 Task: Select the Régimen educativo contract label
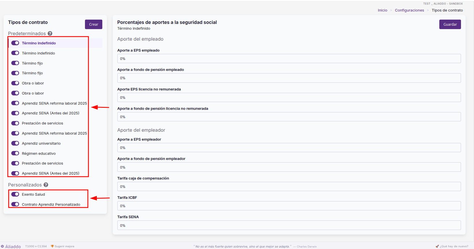tap(39, 153)
